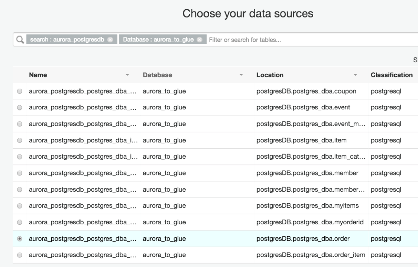Viewport: 418px width, 267px height.
Task: Click the Location column header label
Action: pyautogui.click(x=270, y=75)
